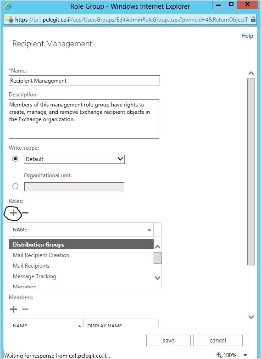The image size is (261, 359).
Task: Remove member with the Members minus icon
Action: click(x=25, y=309)
